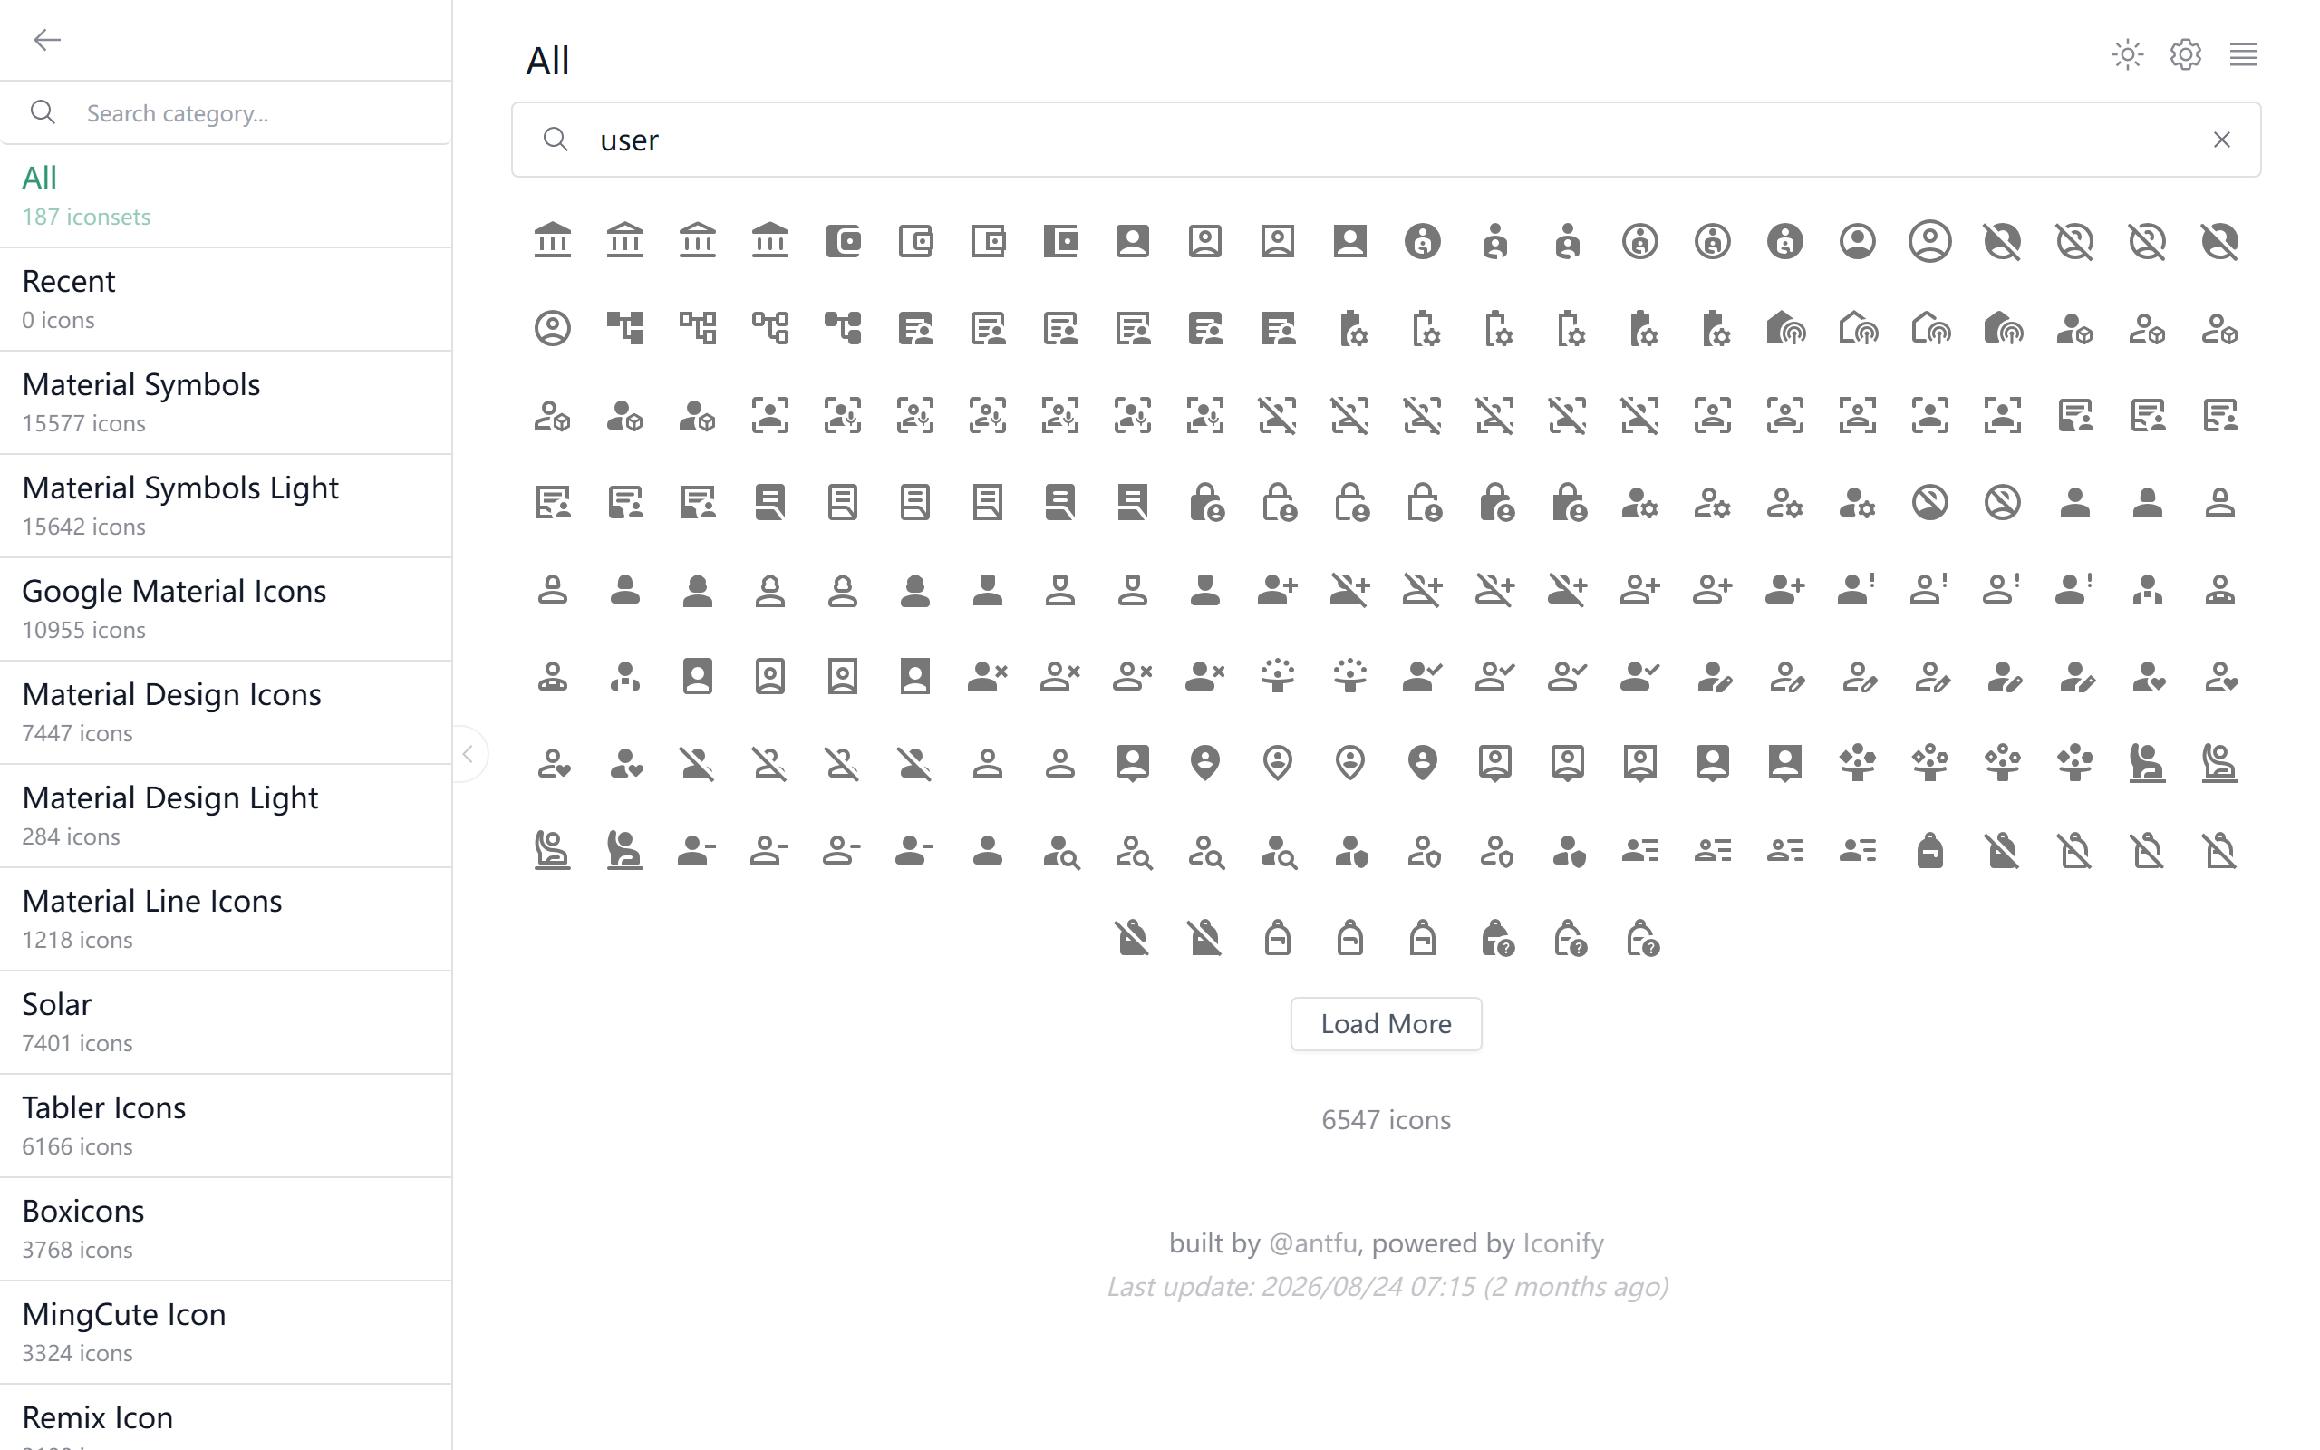Pick the last icon in the eighth results row
Screen dimensions: 2320x1450
[2219, 851]
